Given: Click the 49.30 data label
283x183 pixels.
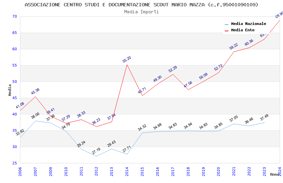Looking at the screenshot, I should point(157,79).
